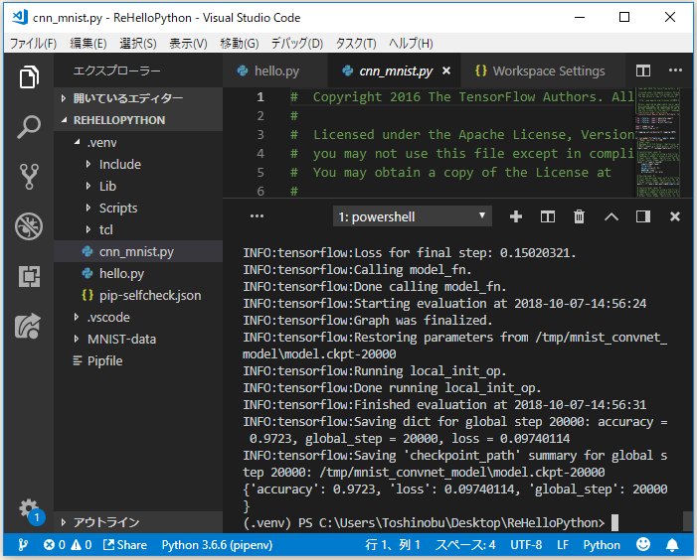
Task: Open the Explorer view in activity bar
Action: [x=29, y=76]
